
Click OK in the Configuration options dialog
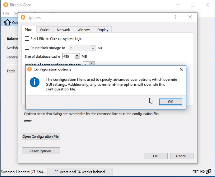pyautogui.click(x=170, y=102)
